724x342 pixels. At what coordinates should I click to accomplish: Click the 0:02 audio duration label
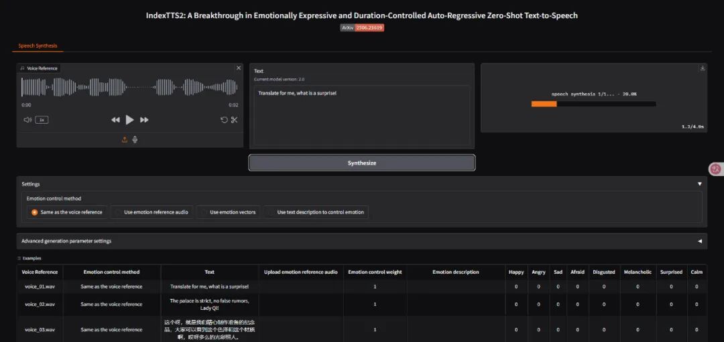(x=233, y=105)
